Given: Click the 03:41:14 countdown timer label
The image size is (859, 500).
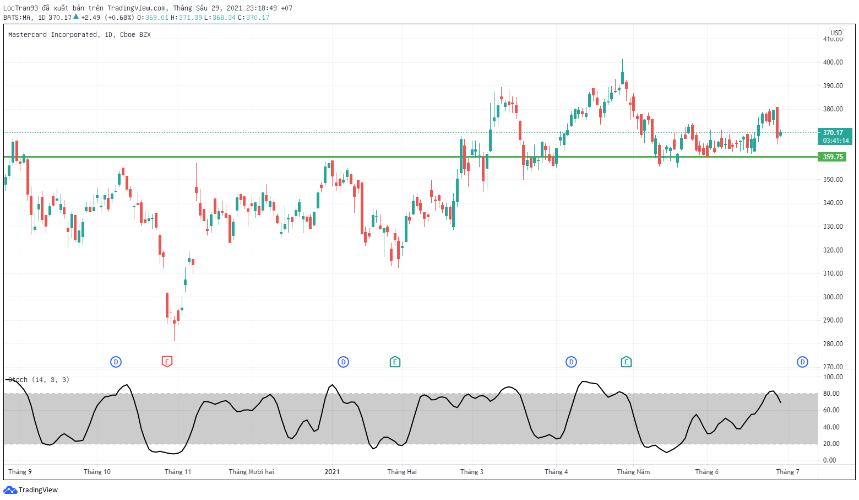Looking at the screenshot, I should 835,141.
